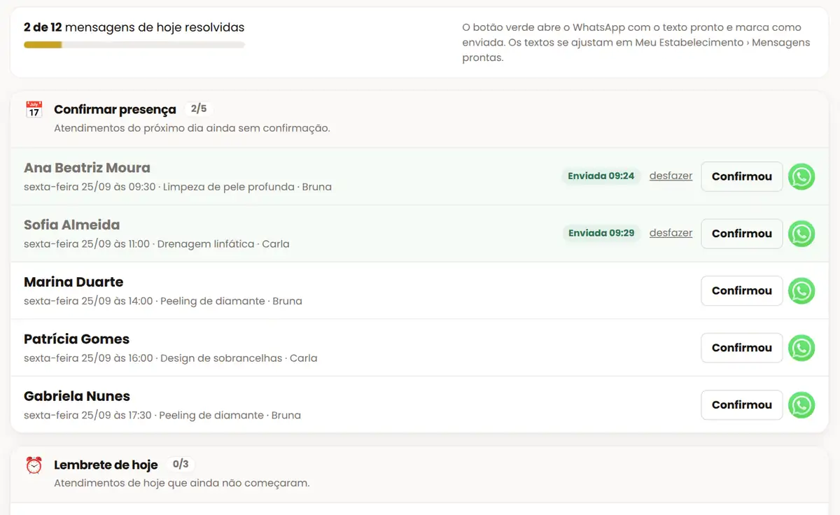Click the name Sofia Almeida

point(71,225)
